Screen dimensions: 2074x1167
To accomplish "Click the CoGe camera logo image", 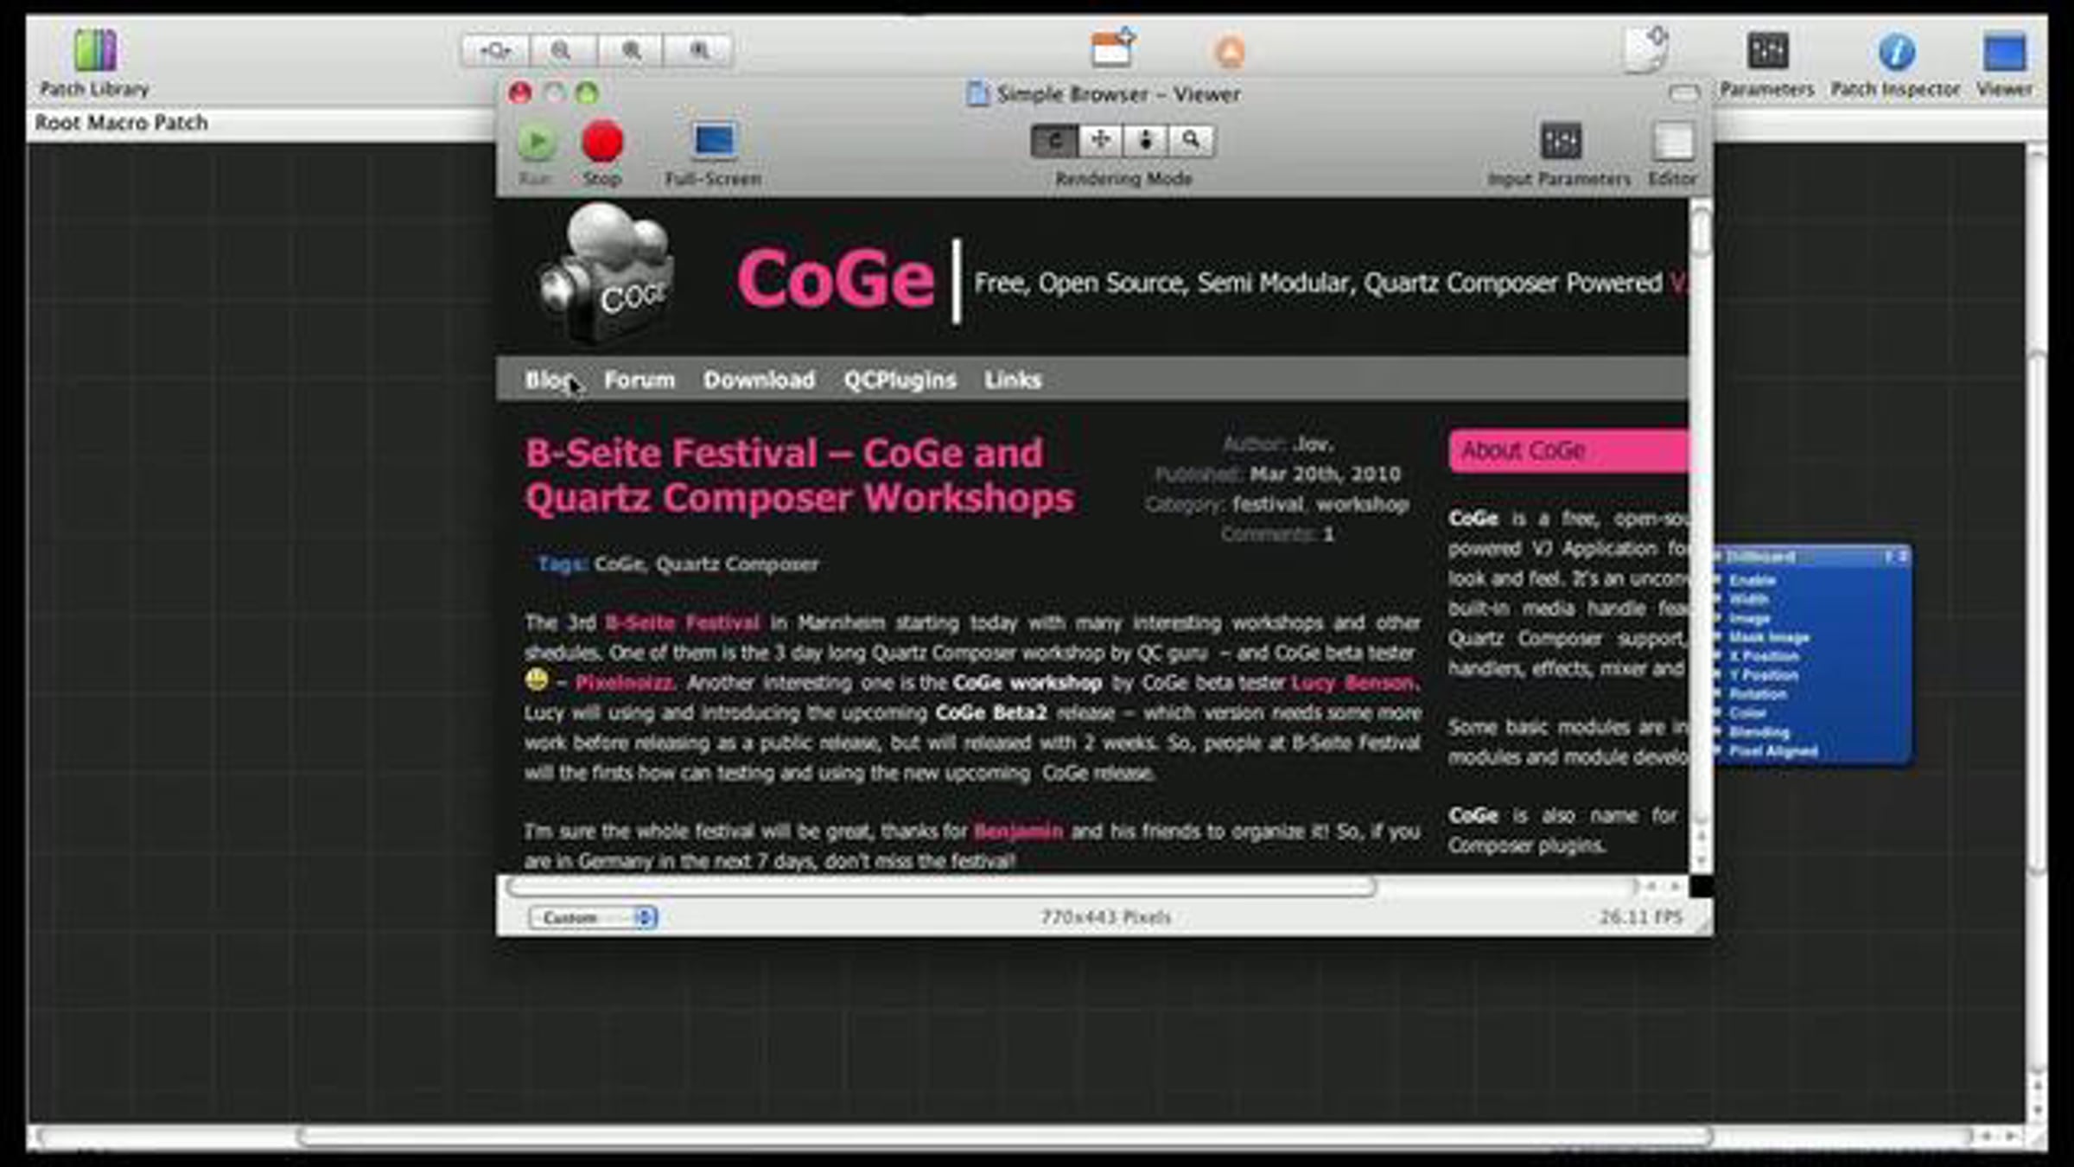I will coord(605,273).
